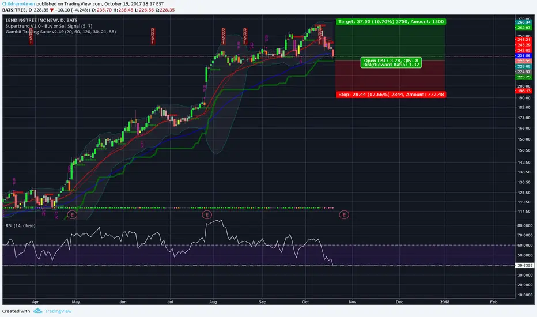537x317 pixels.
Task: Open the Childrenofmen author link
Action: click(18, 4)
